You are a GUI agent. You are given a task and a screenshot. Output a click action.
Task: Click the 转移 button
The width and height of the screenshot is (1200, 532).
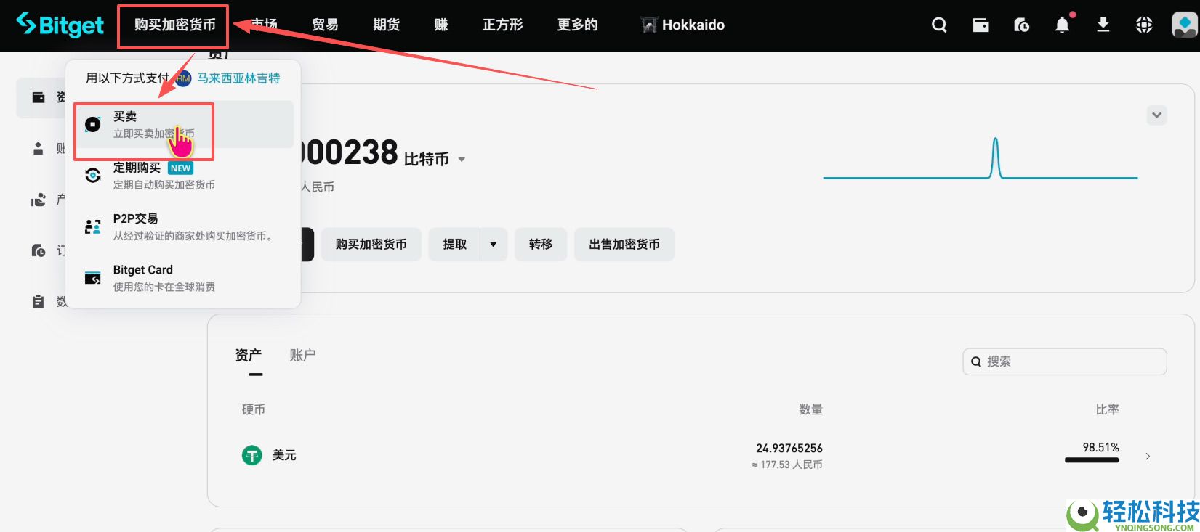coord(541,245)
